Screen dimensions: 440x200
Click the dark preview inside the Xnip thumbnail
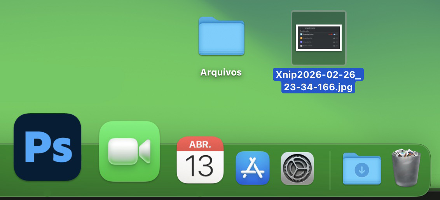point(318,38)
